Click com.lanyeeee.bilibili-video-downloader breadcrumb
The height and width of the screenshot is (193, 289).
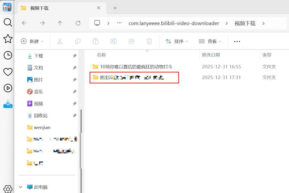click(x=174, y=23)
